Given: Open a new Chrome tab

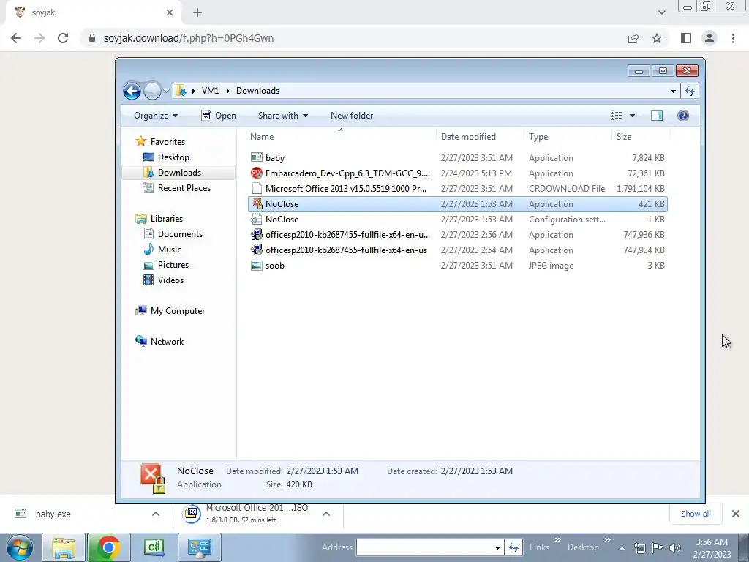Looking at the screenshot, I should [197, 12].
